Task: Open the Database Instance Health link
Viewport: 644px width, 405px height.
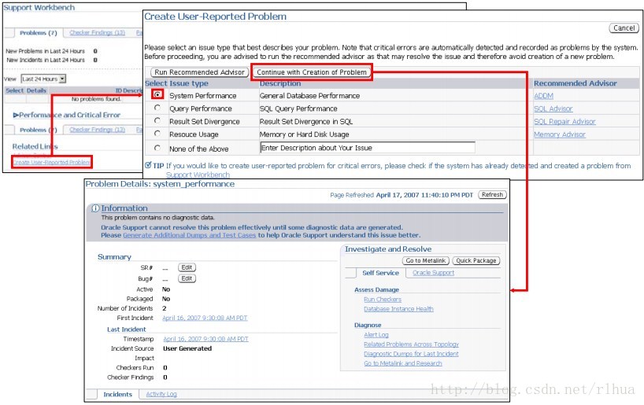Action: pyautogui.click(x=398, y=309)
